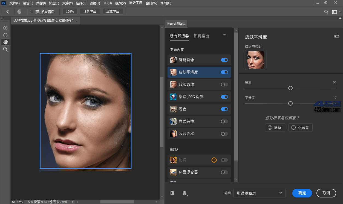Click the 满意 feedback button
This screenshot has height=204, width=343.
275,127
